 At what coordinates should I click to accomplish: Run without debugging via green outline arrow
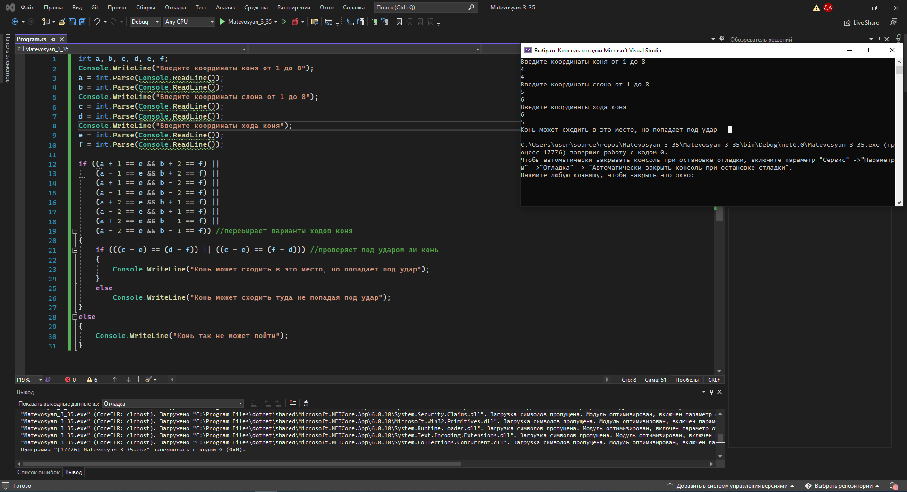[284, 22]
